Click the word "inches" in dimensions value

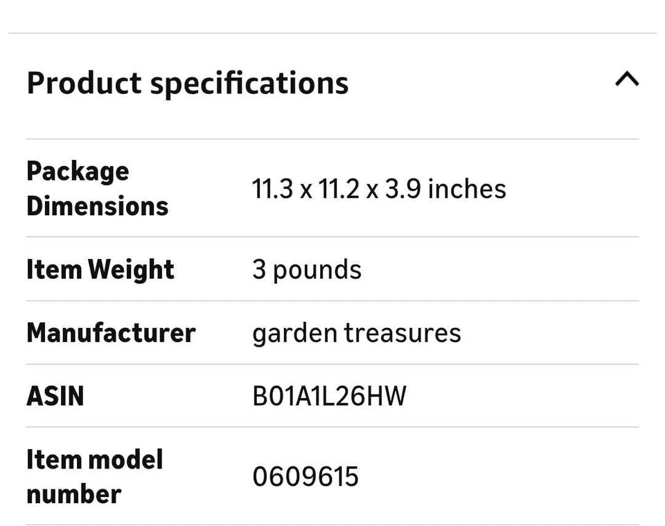pyautogui.click(x=467, y=189)
